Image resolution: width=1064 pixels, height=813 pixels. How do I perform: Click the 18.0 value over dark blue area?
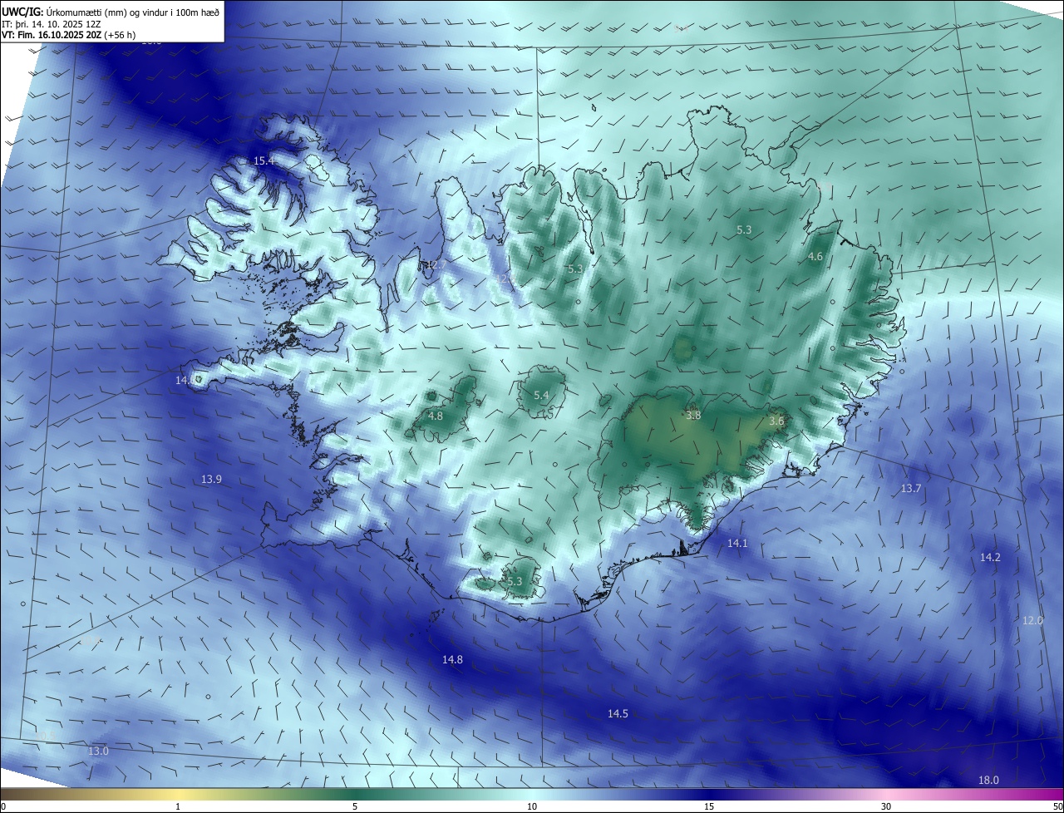click(x=988, y=781)
